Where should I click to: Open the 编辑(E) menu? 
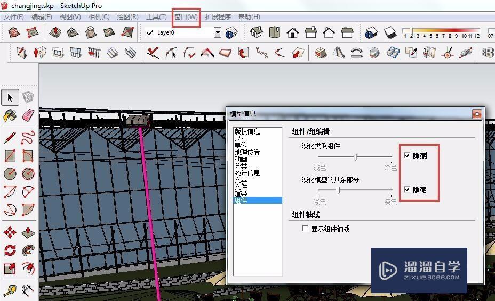[x=42, y=16]
